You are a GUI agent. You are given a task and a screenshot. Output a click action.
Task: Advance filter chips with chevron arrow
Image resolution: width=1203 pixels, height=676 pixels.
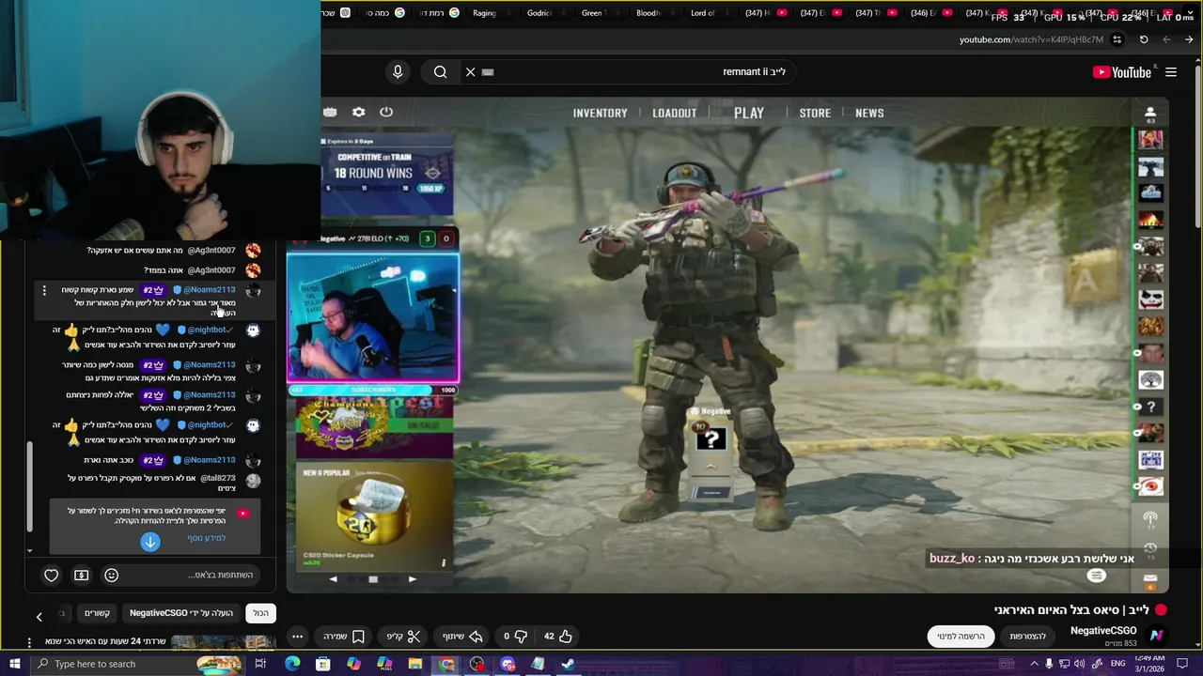39,616
